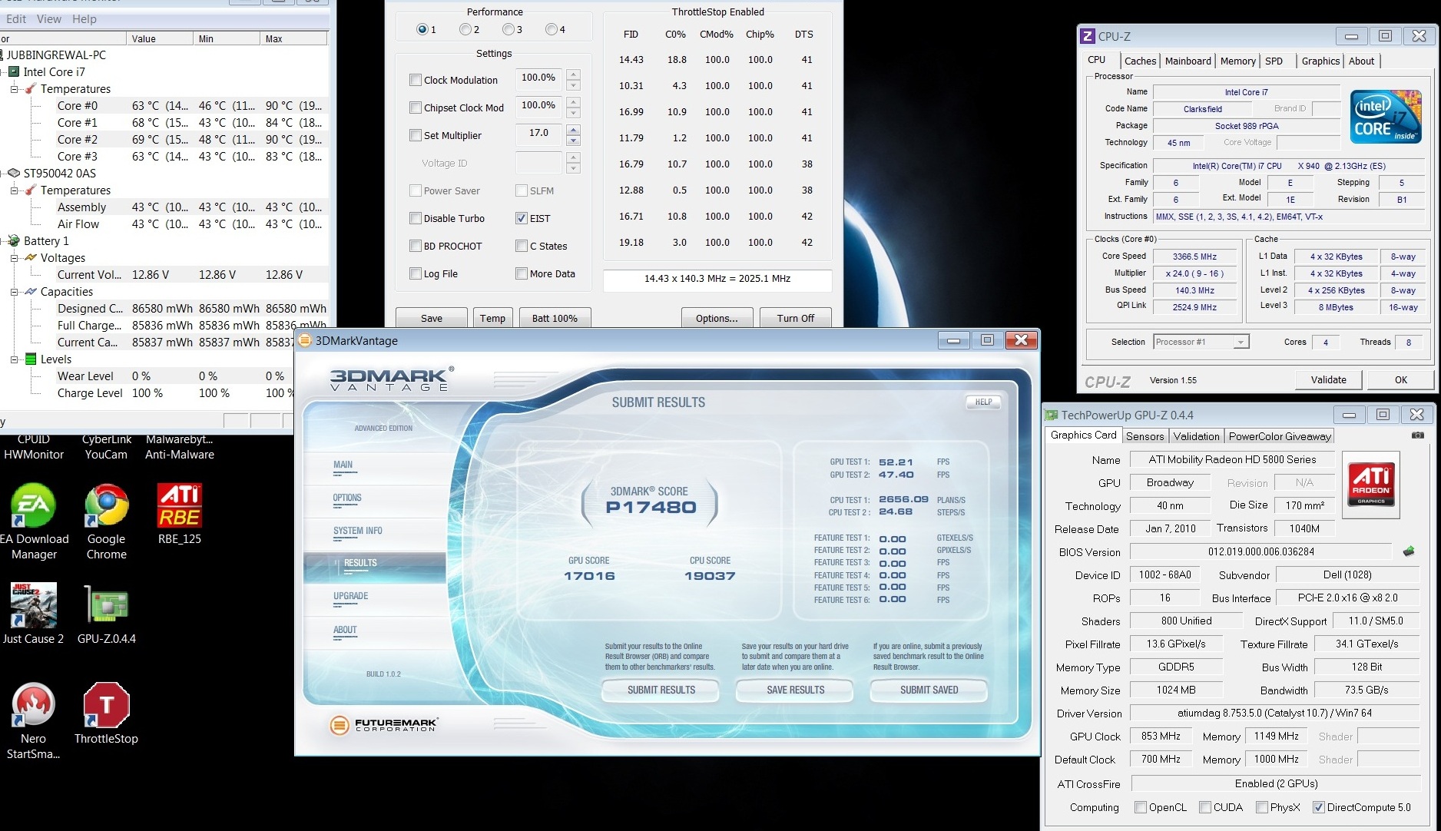Select performance profile 2 radio button

465,29
